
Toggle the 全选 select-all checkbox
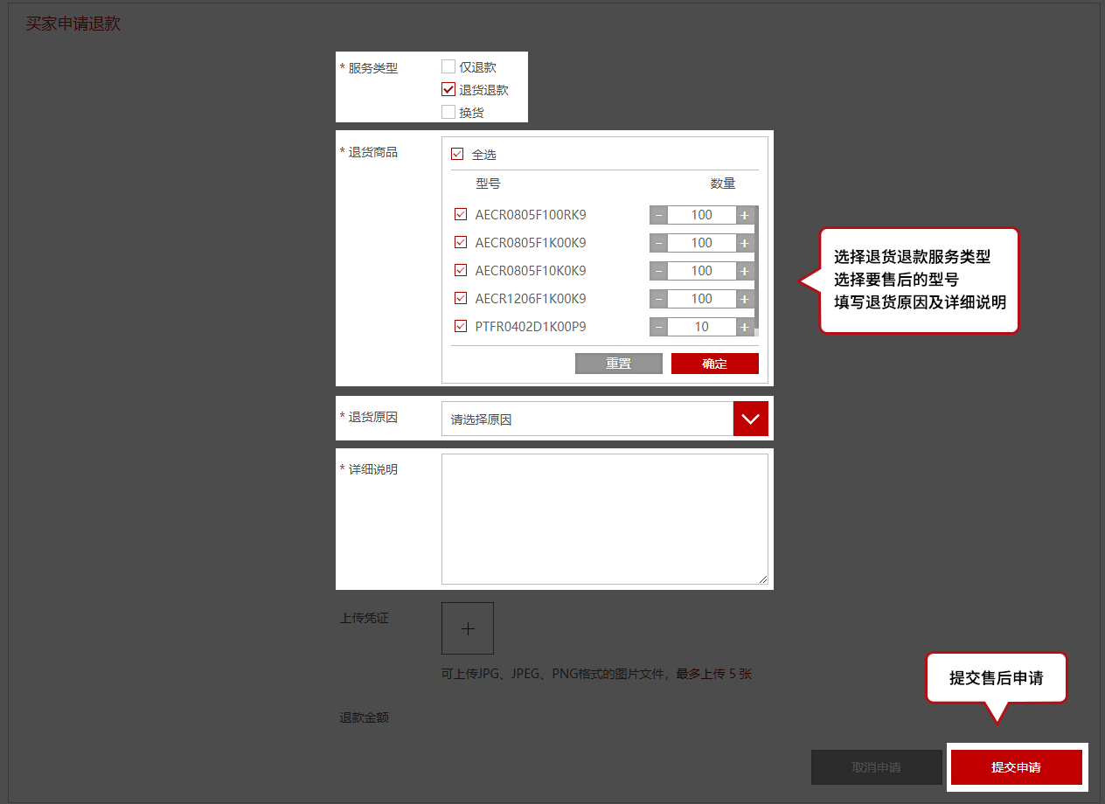pos(457,154)
